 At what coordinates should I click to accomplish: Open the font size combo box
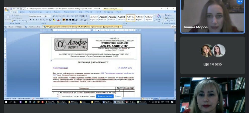48,16
